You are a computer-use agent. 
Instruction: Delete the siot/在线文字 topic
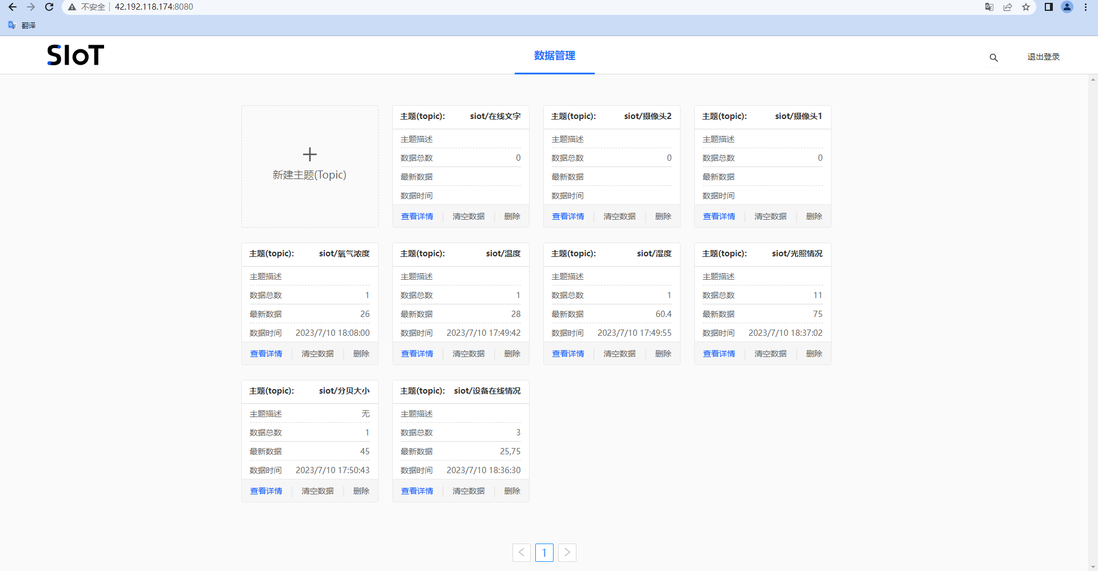coord(512,216)
